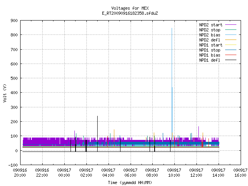Click the orange NPD2 defl legend line

pyautogui.click(x=231, y=40)
